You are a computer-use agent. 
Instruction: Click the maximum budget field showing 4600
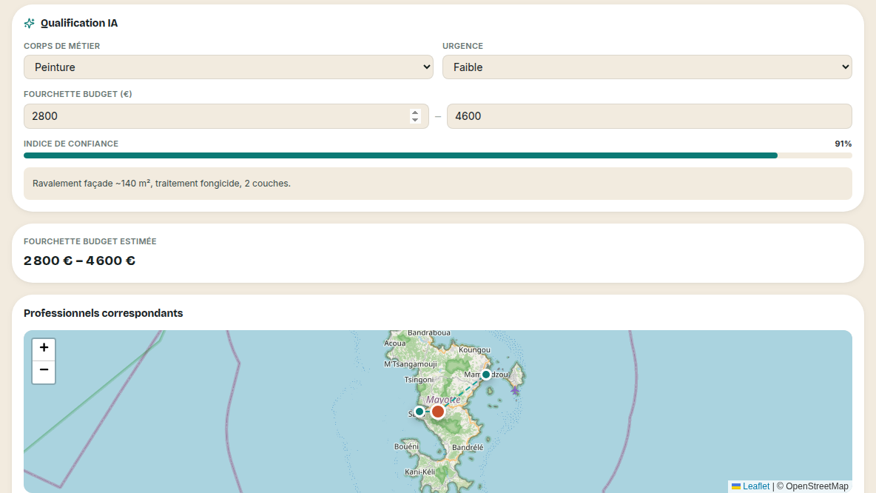pos(649,116)
